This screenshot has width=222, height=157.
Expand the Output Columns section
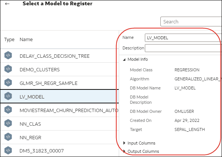click(124, 151)
